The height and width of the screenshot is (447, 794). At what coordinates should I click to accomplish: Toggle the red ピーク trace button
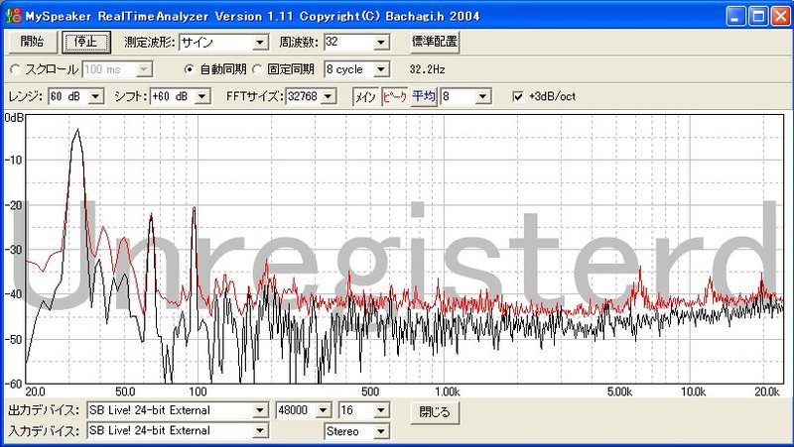pos(395,96)
